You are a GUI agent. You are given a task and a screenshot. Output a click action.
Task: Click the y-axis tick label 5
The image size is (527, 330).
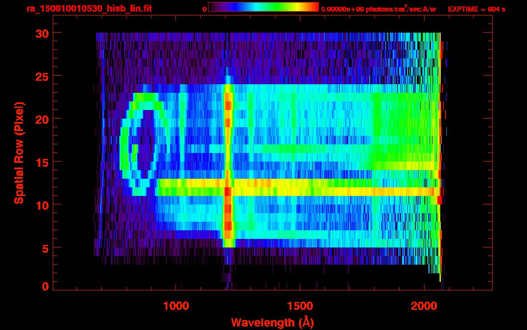[x=45, y=248]
